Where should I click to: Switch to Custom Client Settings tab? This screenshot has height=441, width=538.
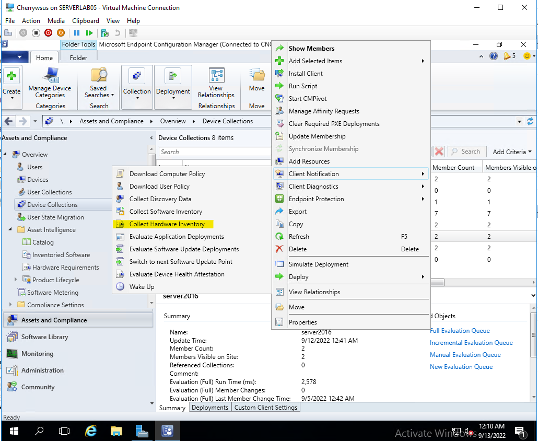coord(266,408)
